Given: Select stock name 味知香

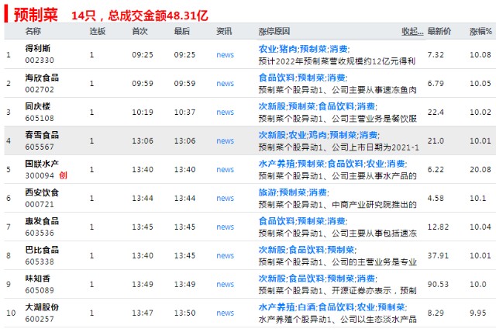Looking at the screenshot, I should tap(38, 279).
